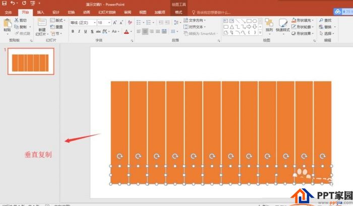Toggle Bold formatting
353x206 pixels.
point(73,31)
